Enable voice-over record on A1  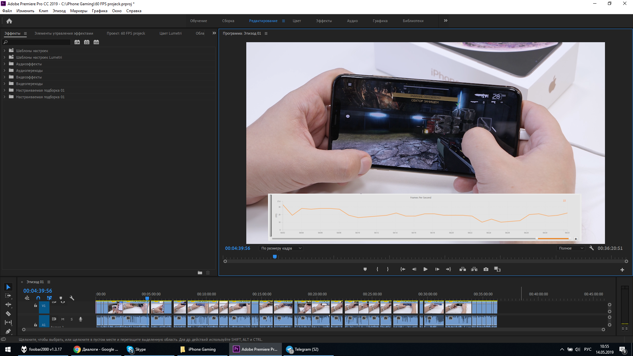point(80,319)
